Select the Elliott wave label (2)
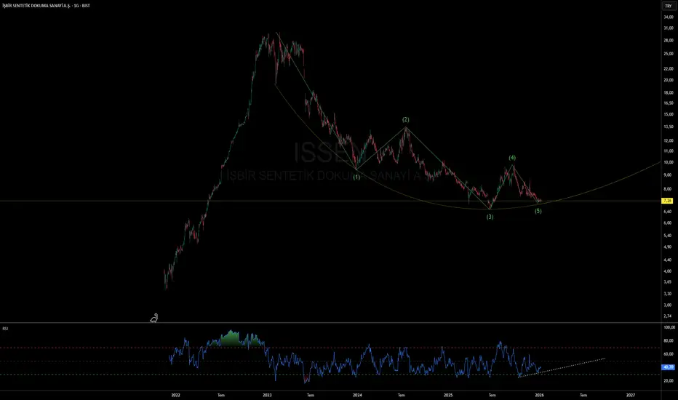The width and height of the screenshot is (678, 400). click(406, 119)
